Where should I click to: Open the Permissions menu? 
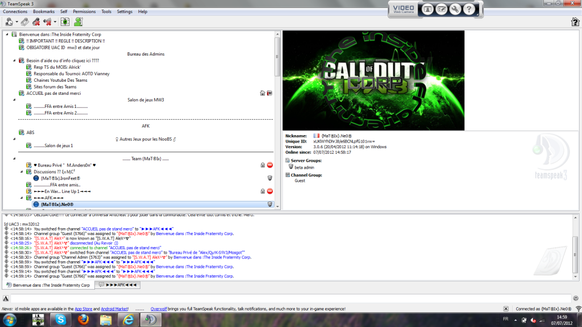point(84,11)
